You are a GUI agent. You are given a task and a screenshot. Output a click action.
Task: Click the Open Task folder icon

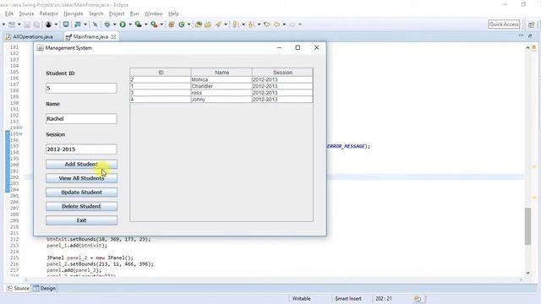click(208, 24)
